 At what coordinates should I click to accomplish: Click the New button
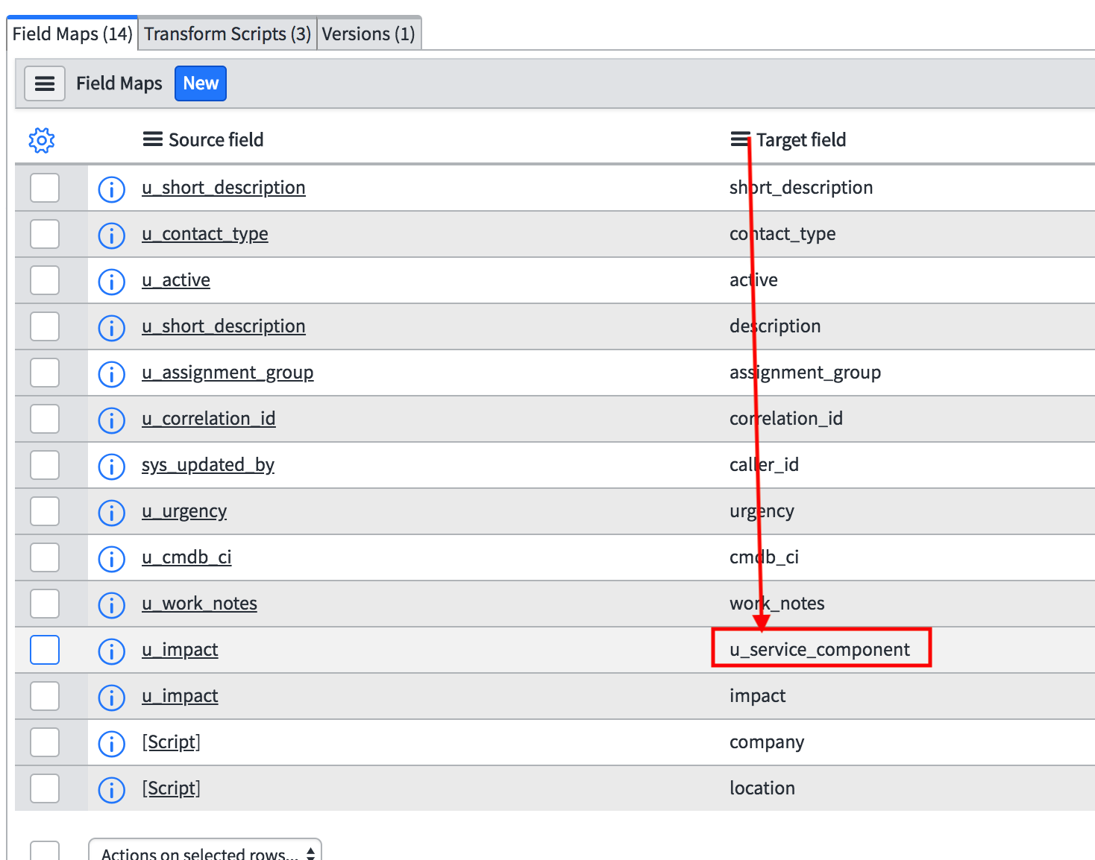tap(201, 83)
